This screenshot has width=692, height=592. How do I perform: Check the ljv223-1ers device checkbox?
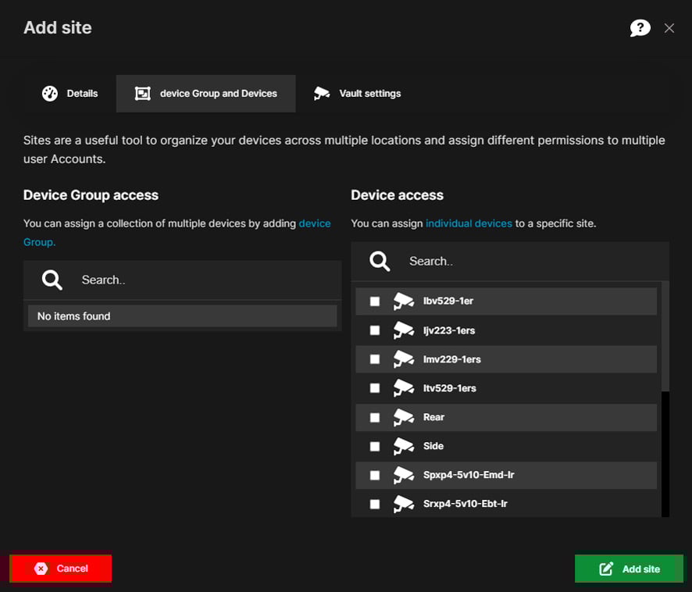click(x=375, y=330)
